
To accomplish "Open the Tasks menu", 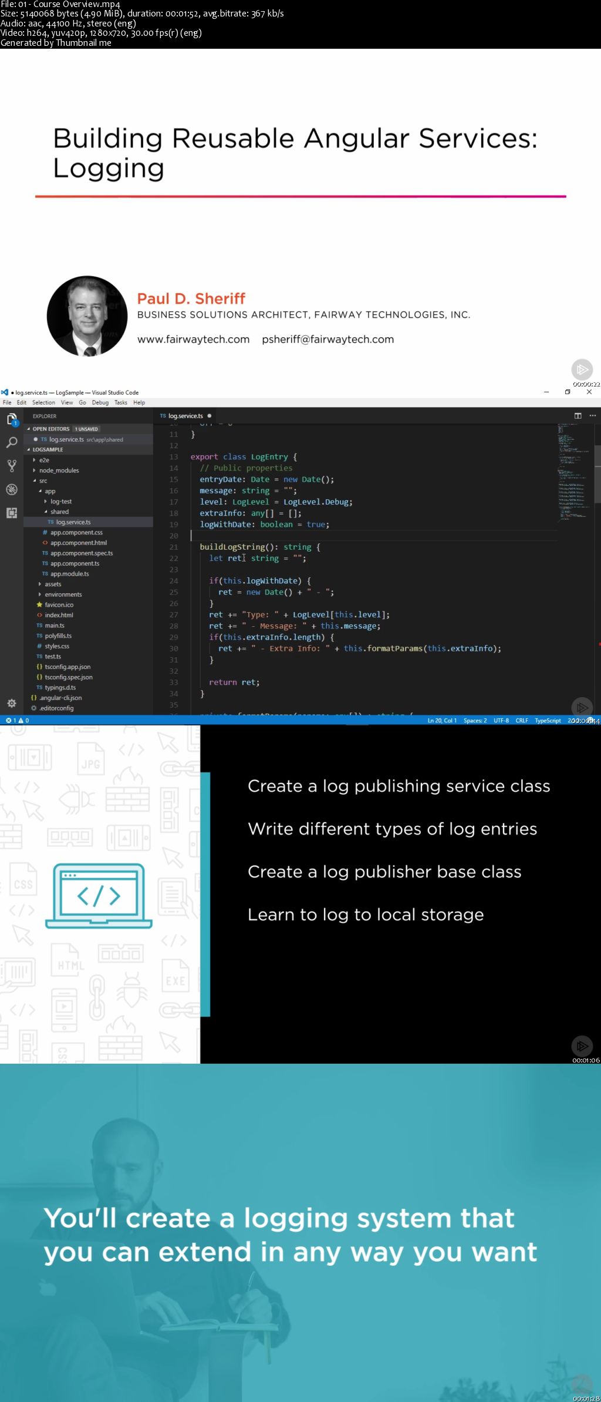I will click(x=121, y=402).
